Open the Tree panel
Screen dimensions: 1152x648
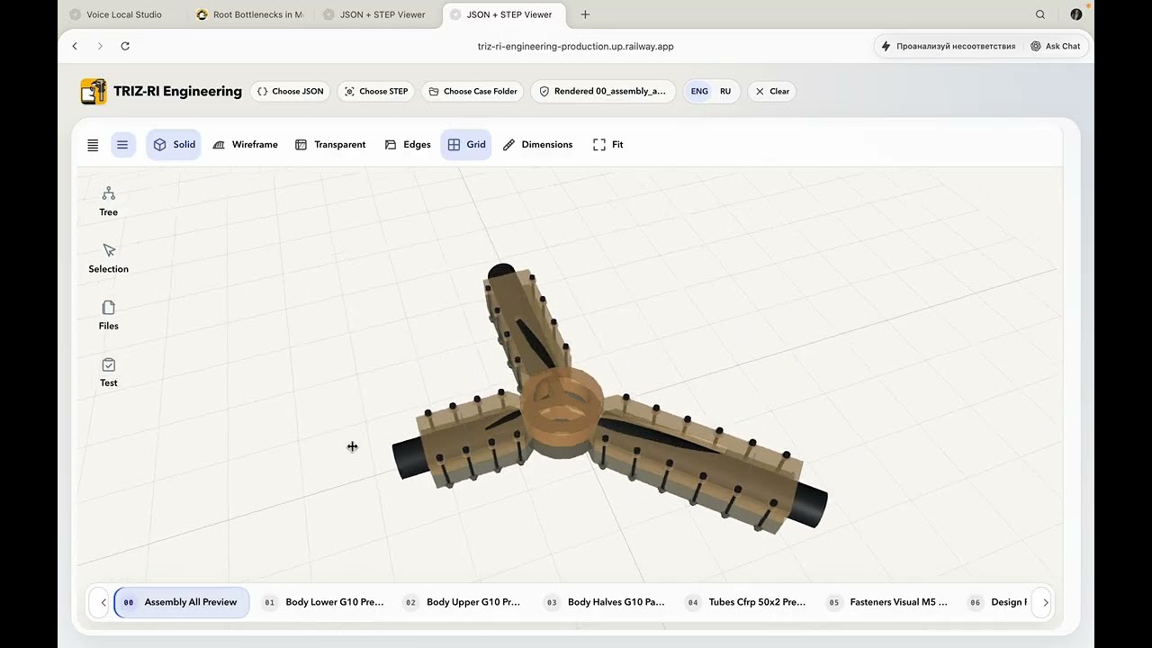point(108,202)
